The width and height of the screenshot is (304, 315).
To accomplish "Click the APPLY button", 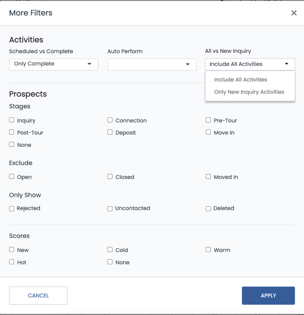I will point(268,296).
